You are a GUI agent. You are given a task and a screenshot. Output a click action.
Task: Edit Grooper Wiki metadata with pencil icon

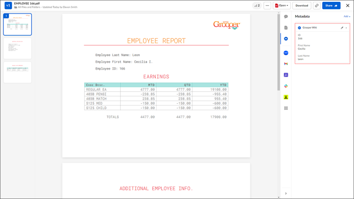(x=342, y=28)
